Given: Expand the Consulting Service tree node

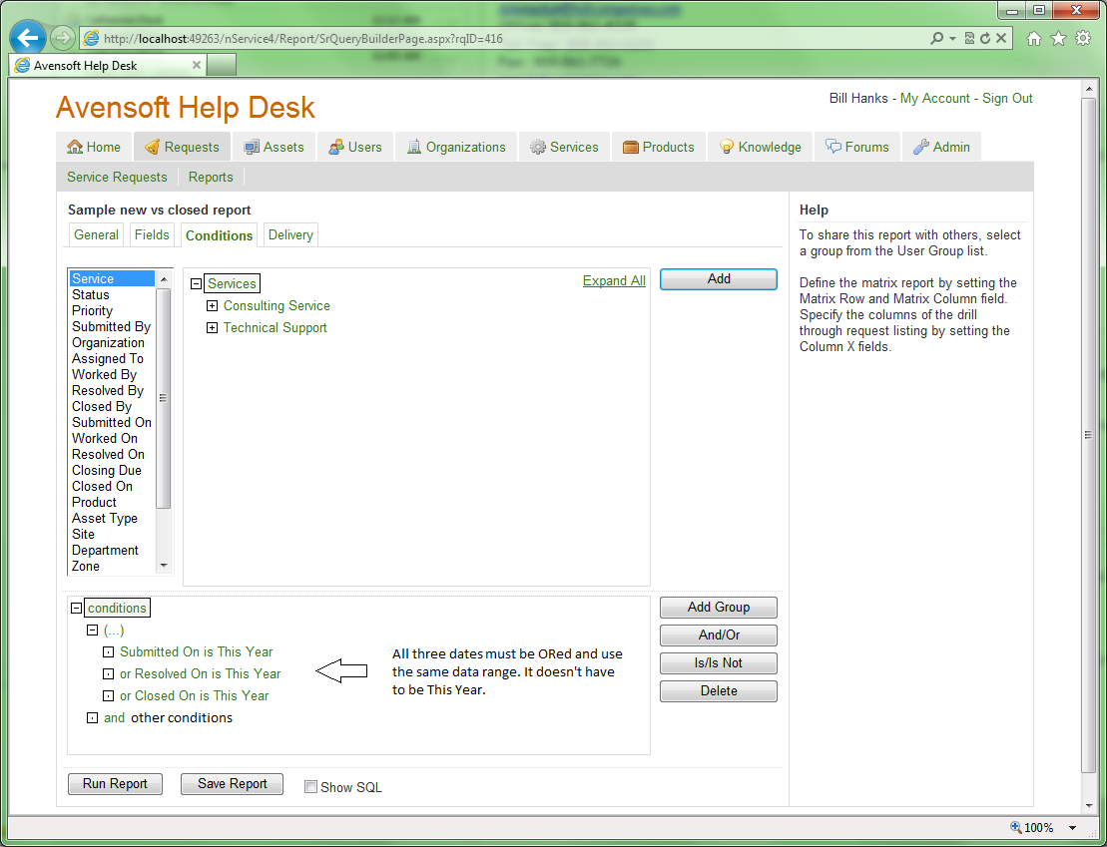Looking at the screenshot, I should [212, 306].
